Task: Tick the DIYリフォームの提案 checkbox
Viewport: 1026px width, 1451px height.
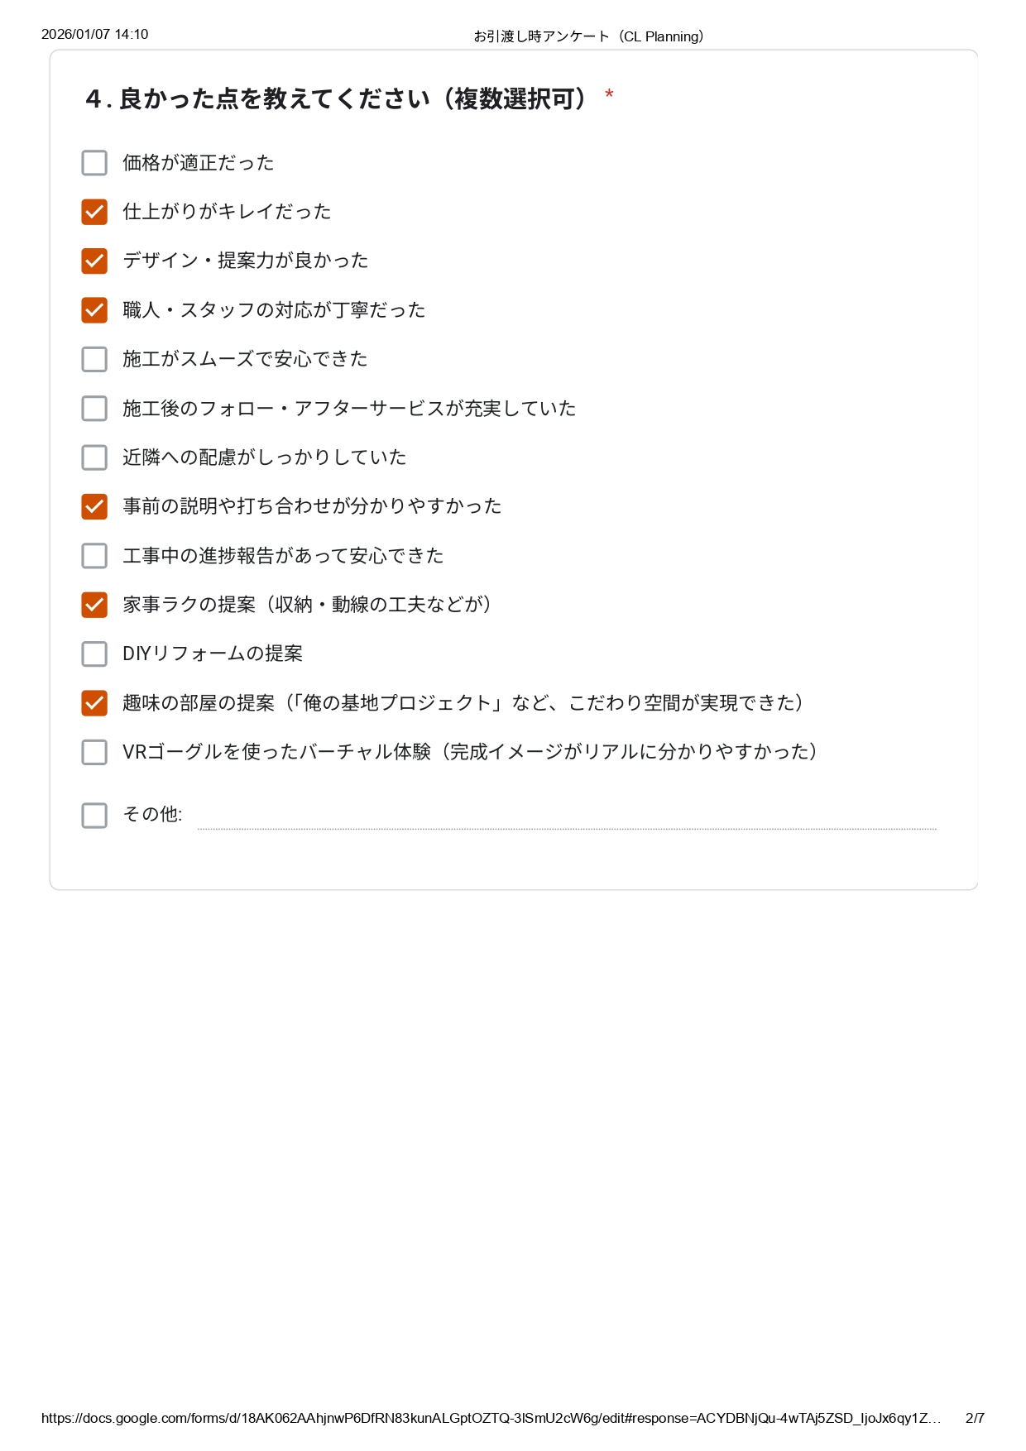Action: point(94,654)
